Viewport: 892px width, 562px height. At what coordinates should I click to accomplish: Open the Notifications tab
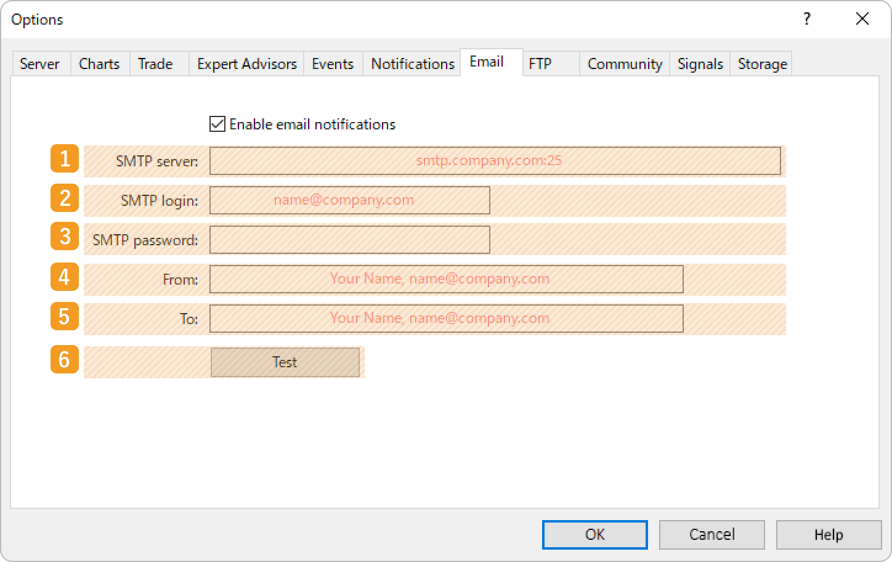point(412,63)
